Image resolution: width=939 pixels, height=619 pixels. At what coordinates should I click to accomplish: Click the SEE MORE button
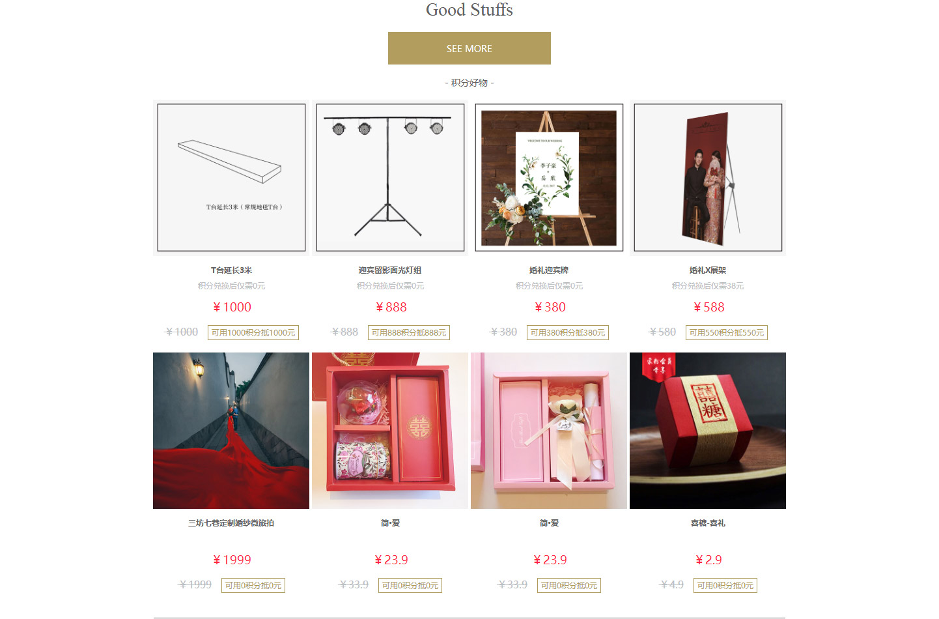coord(469,48)
